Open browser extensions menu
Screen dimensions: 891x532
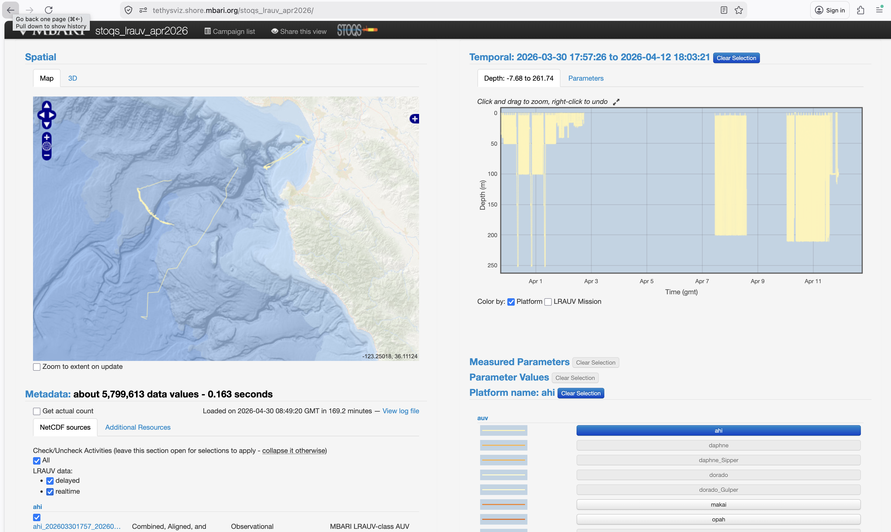(861, 10)
